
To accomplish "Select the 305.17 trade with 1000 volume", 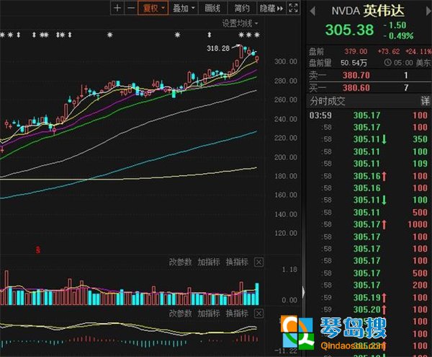I will 369,224.
